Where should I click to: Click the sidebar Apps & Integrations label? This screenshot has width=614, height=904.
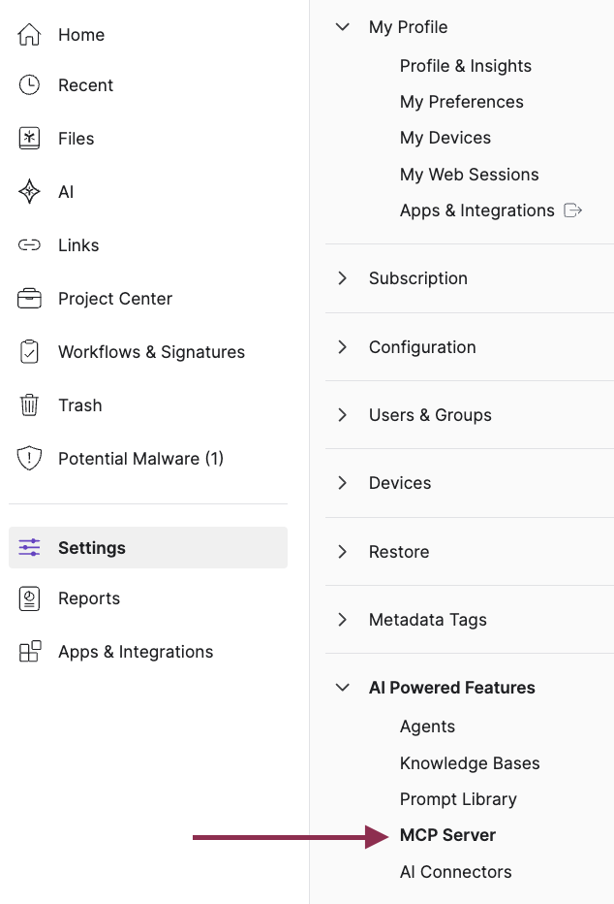[x=136, y=652]
